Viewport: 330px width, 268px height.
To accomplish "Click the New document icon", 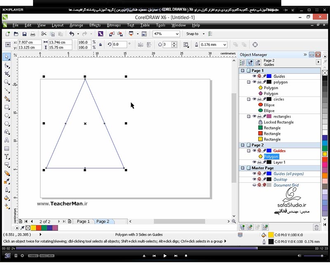I will tap(7, 34).
